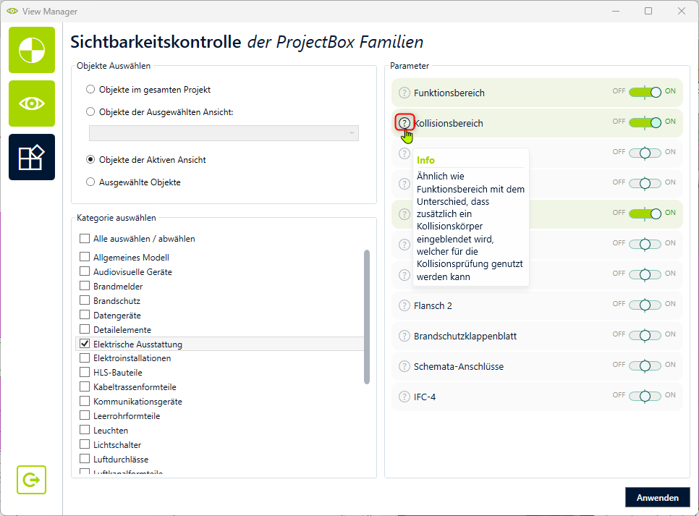The image size is (699, 516).
Task: Select Objekte der Aktiven Ansicht radio
Action: pyautogui.click(x=90, y=159)
